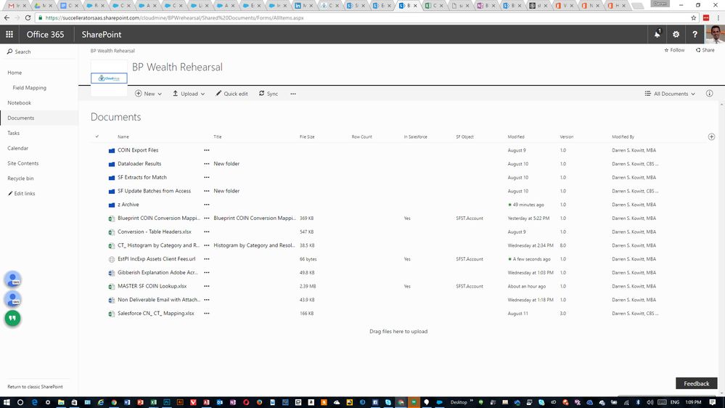Open more options for Dataloader Results
This screenshot has height=408, width=725.
pyautogui.click(x=207, y=164)
